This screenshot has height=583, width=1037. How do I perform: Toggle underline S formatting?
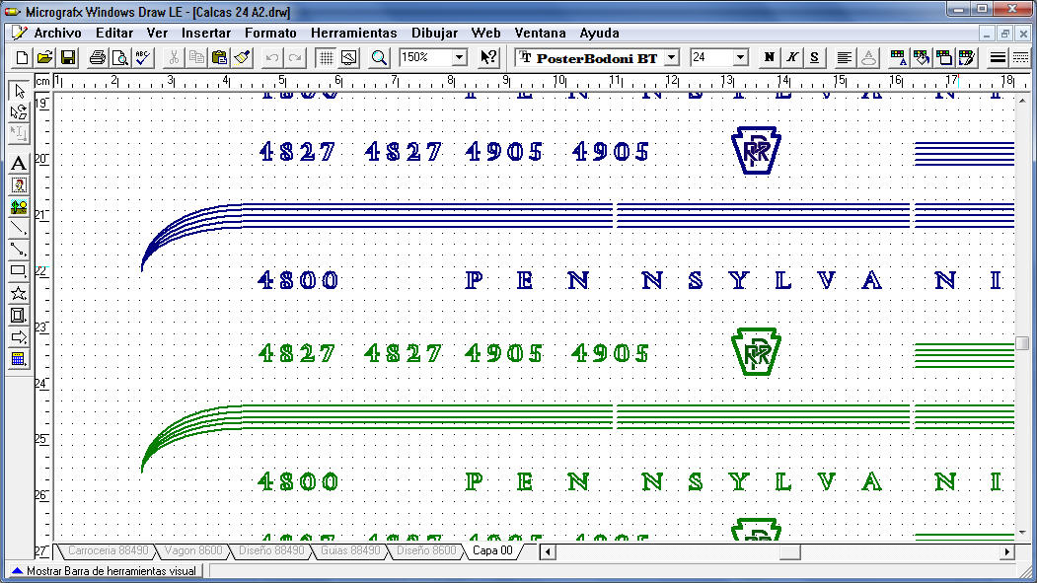pyautogui.click(x=815, y=57)
